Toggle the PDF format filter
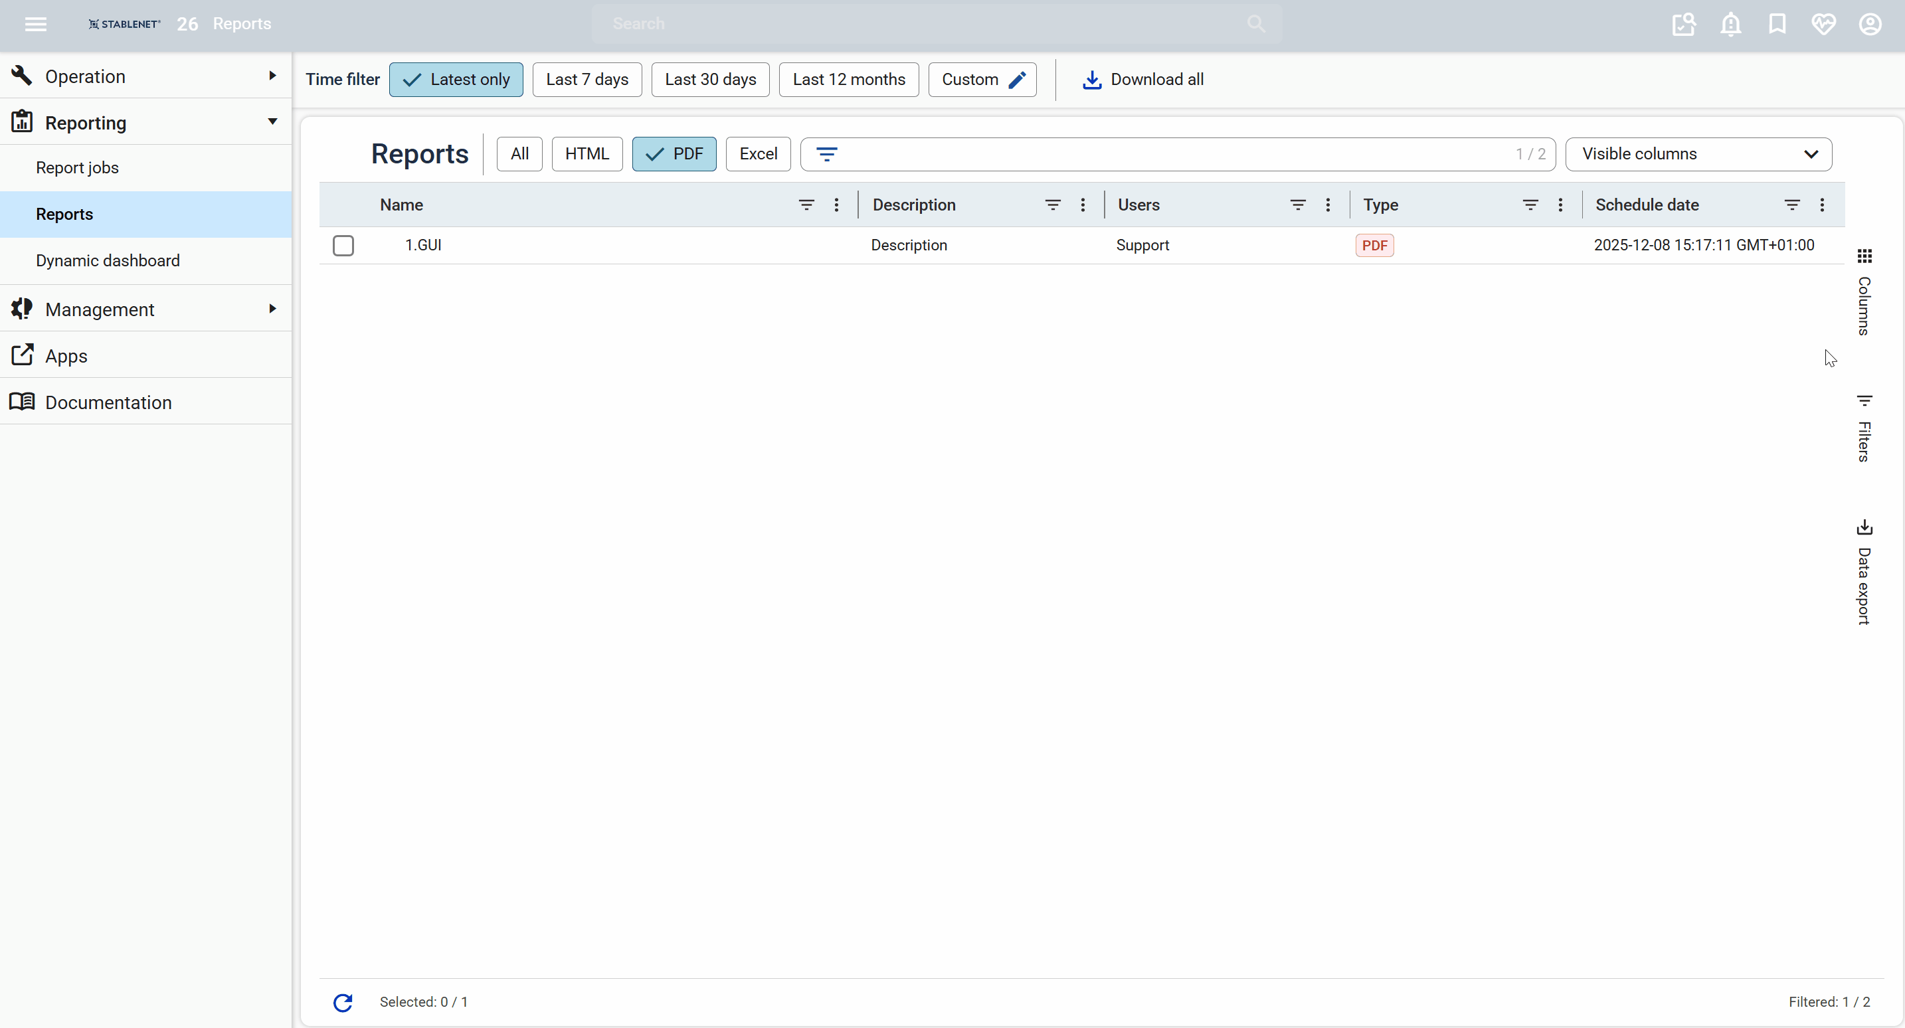 [674, 154]
